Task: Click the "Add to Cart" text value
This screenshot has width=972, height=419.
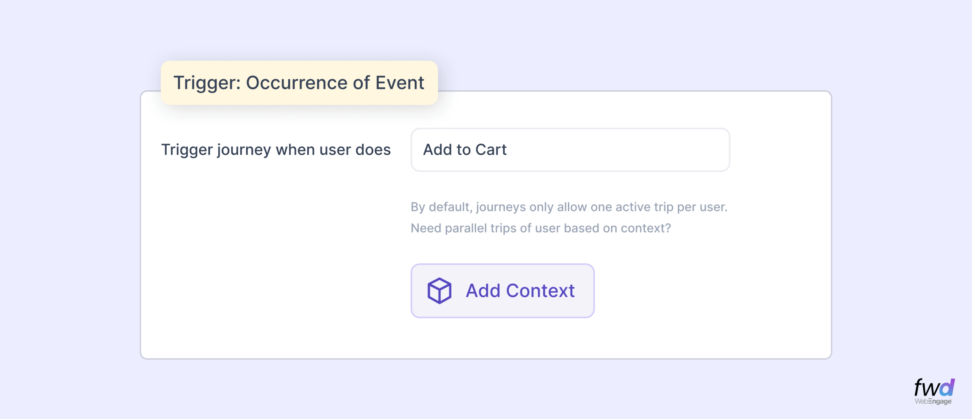Action: coord(465,150)
